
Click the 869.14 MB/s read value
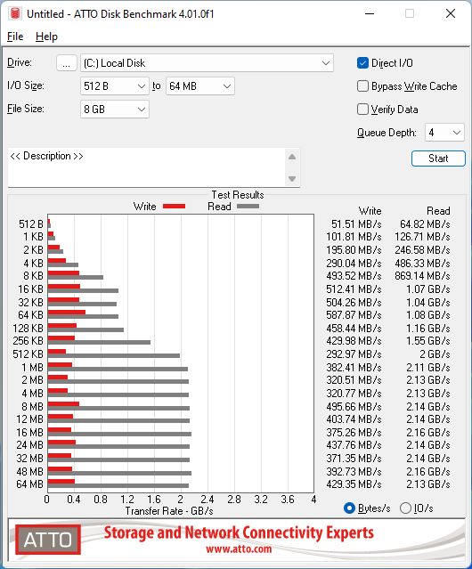[422, 276]
